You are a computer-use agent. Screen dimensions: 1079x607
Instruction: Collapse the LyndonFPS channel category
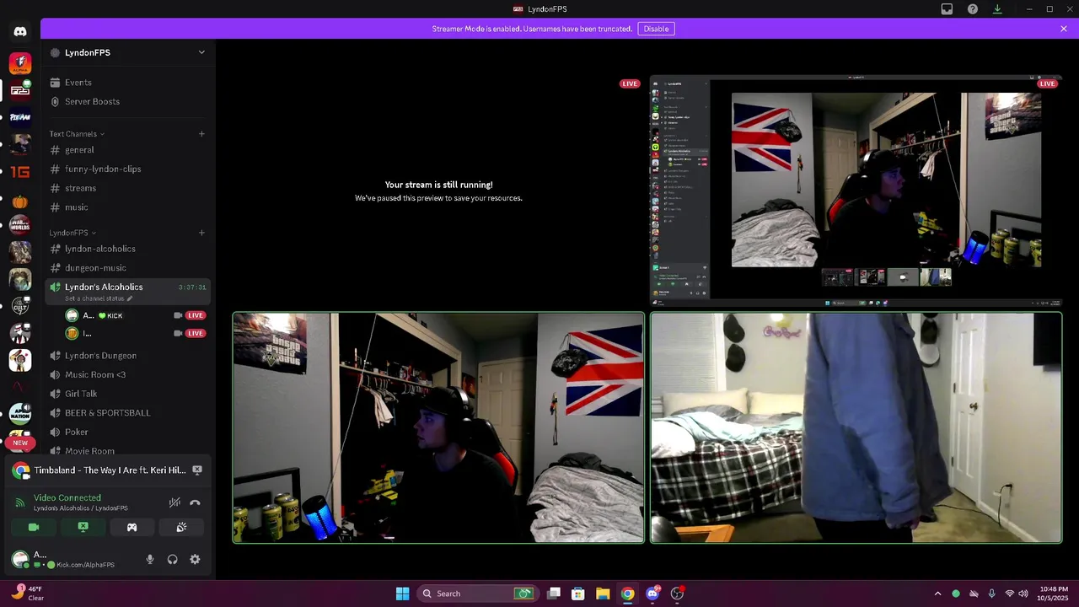pyautogui.click(x=72, y=233)
